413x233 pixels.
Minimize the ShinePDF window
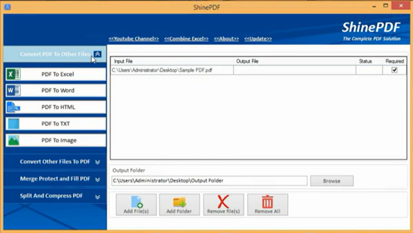(374, 6)
